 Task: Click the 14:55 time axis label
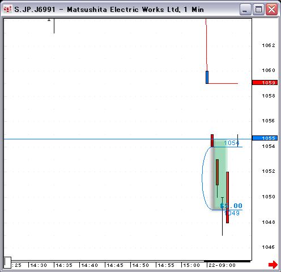(166, 265)
